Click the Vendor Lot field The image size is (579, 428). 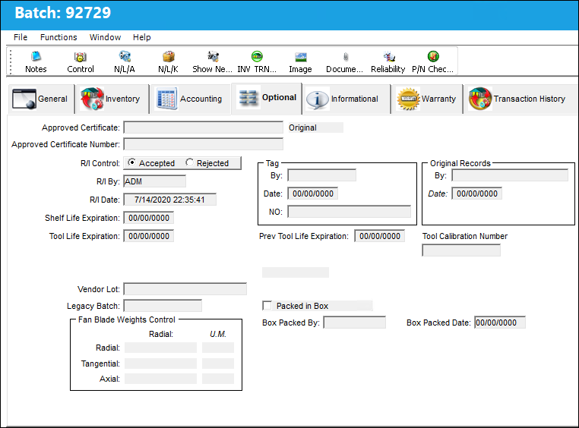click(x=185, y=289)
